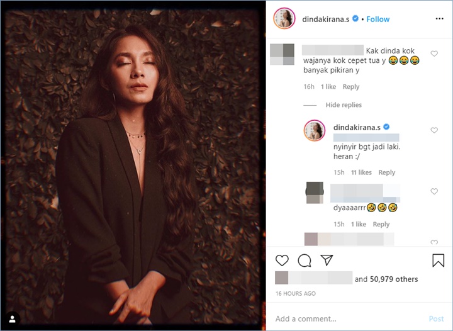View who gave 11 likes on reply

(361, 172)
